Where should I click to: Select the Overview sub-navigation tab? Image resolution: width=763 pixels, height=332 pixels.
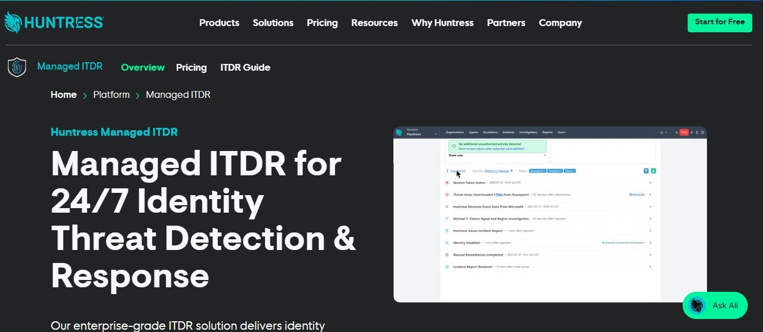[143, 67]
